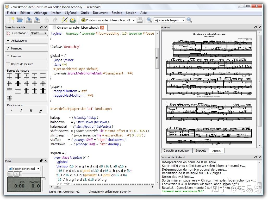
Task: Float the Insertion rapide panel
Action: 41,27
